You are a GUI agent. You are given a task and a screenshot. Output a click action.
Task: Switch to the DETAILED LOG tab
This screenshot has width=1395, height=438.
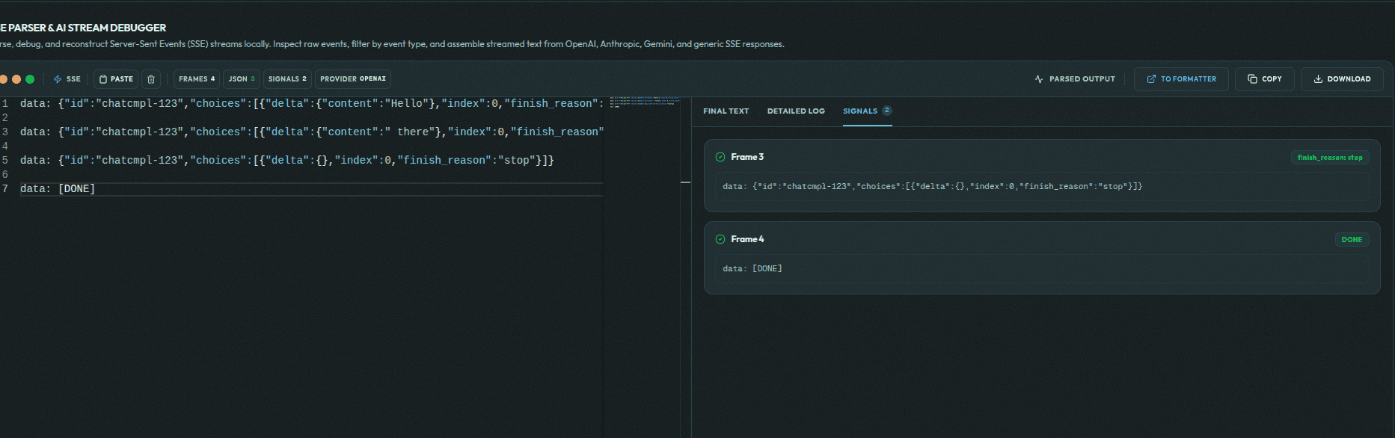tap(796, 111)
